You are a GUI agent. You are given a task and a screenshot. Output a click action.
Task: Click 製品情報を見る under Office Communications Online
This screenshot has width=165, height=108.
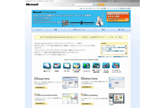tap(41, 103)
